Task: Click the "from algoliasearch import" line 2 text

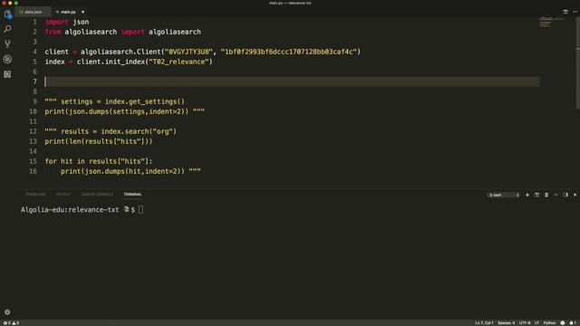Action: (x=94, y=32)
